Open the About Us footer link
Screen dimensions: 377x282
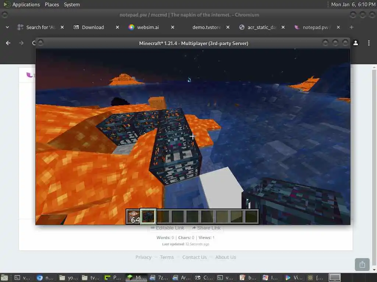coord(226,257)
